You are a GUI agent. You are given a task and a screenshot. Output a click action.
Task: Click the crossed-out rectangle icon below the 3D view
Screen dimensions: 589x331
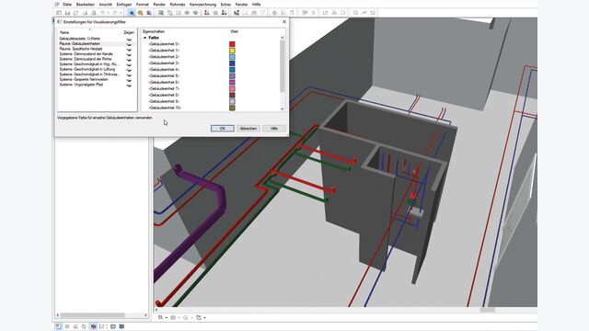199,317
